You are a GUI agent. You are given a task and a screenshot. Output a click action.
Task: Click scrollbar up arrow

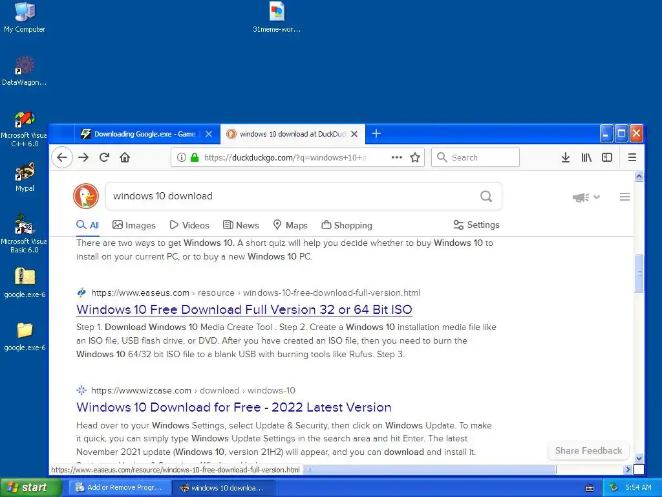click(x=639, y=176)
